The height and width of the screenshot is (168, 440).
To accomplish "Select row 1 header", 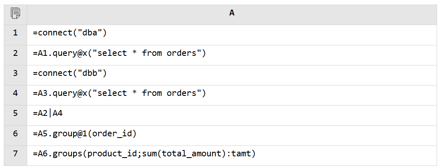I will (15, 33).
